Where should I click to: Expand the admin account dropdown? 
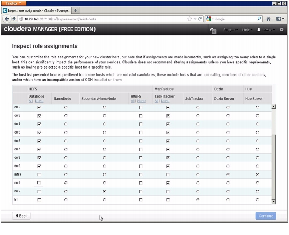266,30
